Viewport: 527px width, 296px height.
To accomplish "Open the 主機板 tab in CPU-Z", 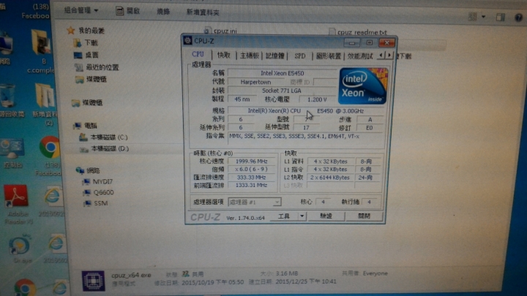I will click(x=250, y=56).
